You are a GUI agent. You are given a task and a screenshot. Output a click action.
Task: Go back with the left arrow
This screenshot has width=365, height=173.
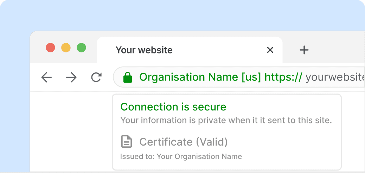(46, 77)
